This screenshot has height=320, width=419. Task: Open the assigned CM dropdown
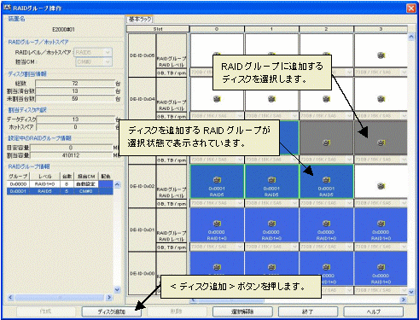[94, 61]
